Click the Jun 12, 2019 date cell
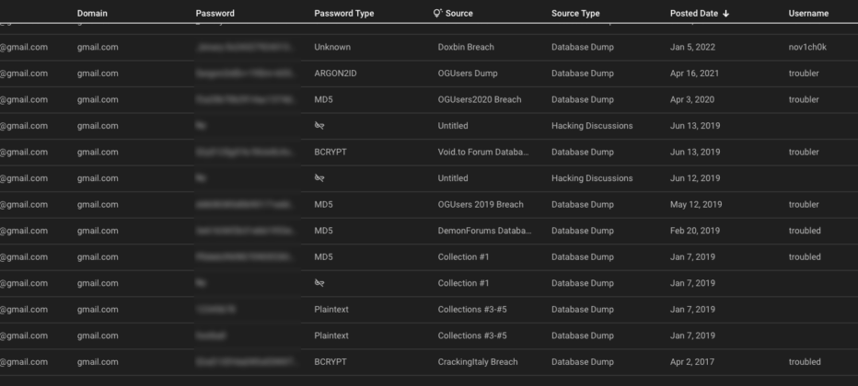Viewport: 858px width, 386px height. (695, 178)
